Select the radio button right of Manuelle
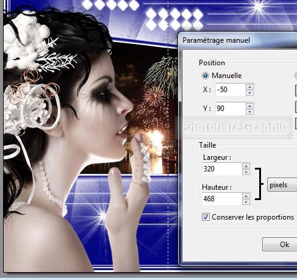The width and height of the screenshot is (297, 280). 296,76
